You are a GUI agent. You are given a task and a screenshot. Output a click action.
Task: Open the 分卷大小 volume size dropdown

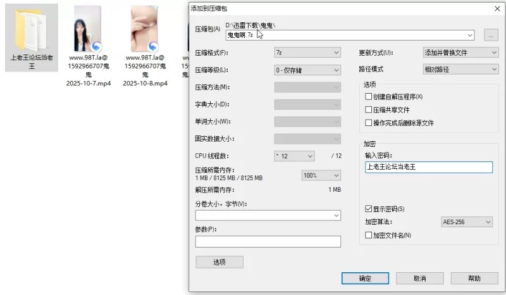pos(268,215)
